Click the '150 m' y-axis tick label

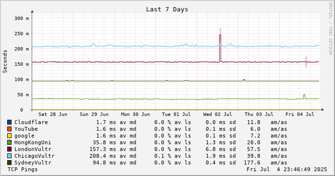[22, 64]
